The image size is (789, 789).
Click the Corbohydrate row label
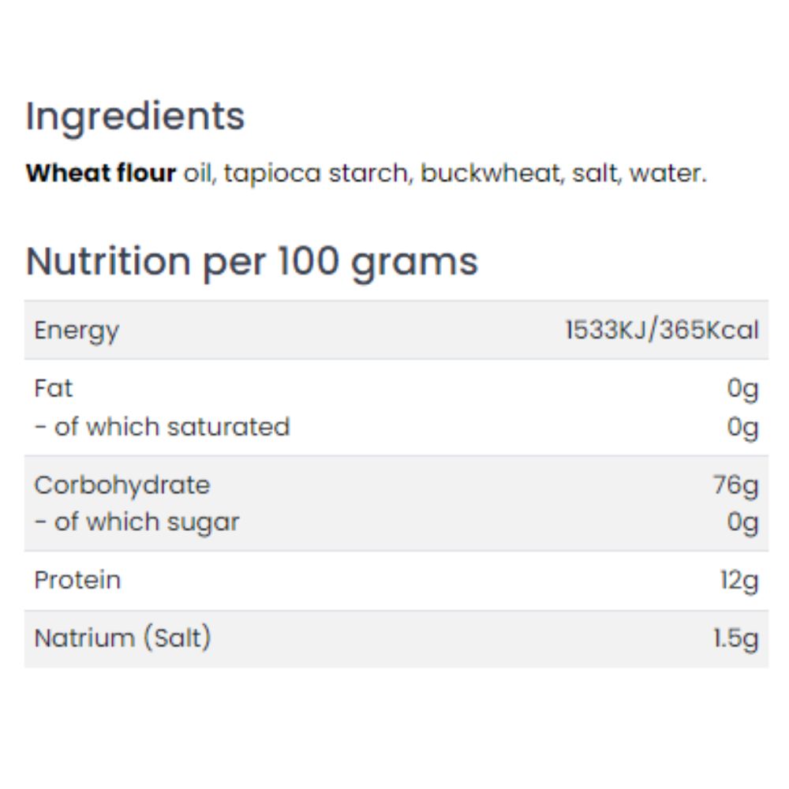pyautogui.click(x=122, y=486)
